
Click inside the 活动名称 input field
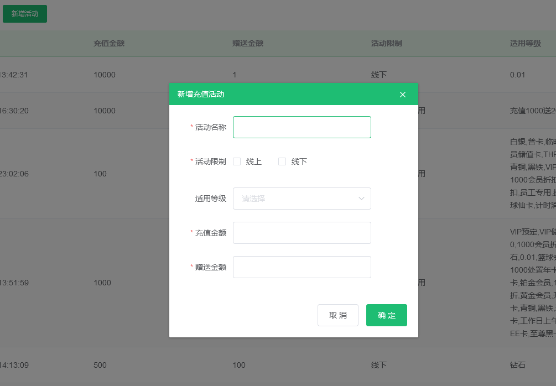click(x=302, y=127)
